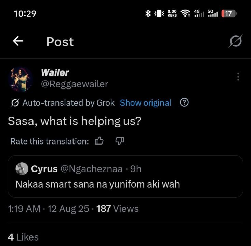This screenshot has height=246, width=251.
Task: Rate translation with thumbs up
Action: (x=99, y=141)
